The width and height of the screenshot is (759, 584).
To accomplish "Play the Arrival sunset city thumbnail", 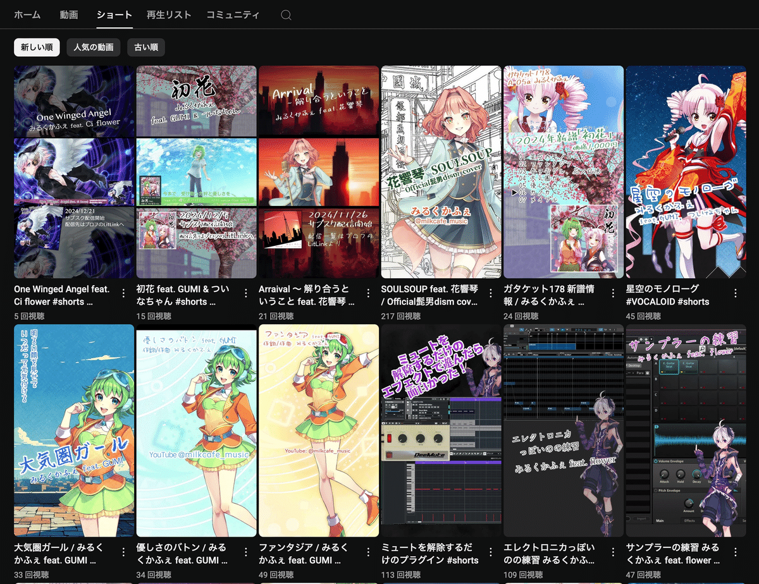I will click(x=319, y=172).
